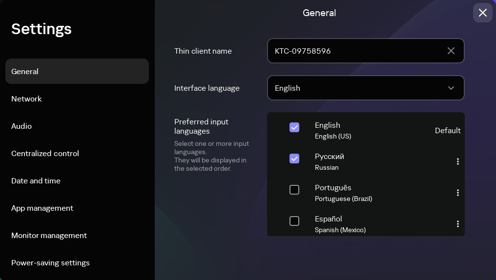Open more options for Portuguese (Brazil)

[457, 193]
